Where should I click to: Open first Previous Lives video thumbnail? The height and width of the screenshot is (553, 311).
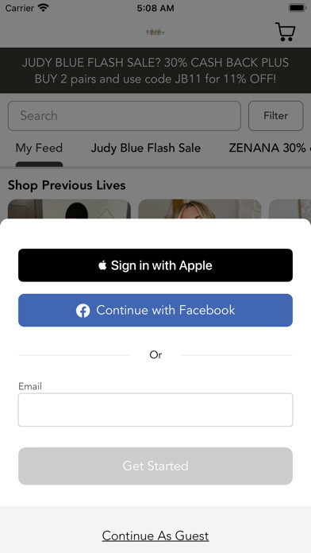click(69, 209)
